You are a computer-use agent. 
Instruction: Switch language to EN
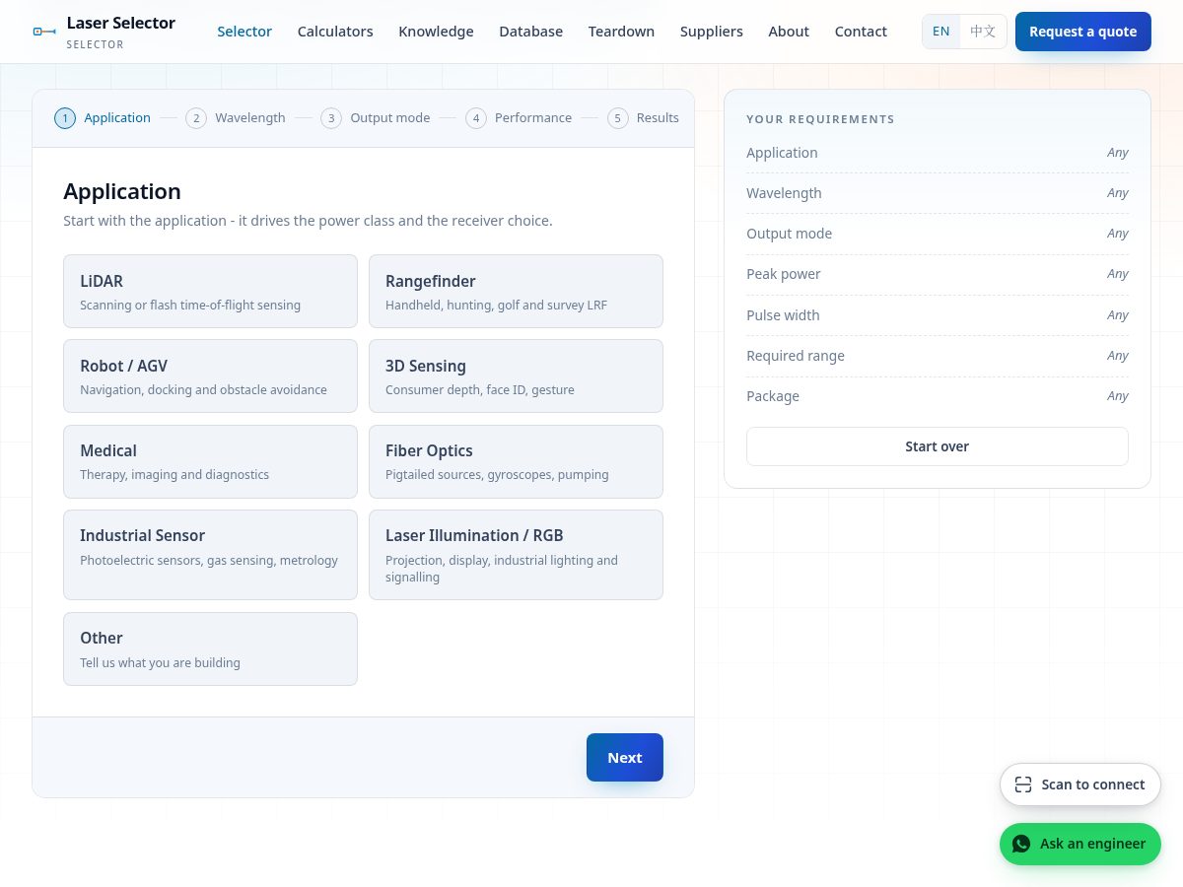pos(941,32)
